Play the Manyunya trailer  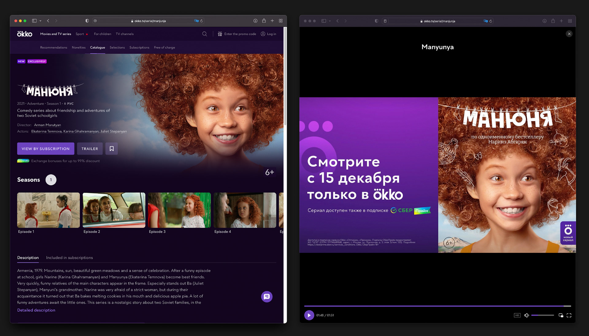[x=309, y=315]
